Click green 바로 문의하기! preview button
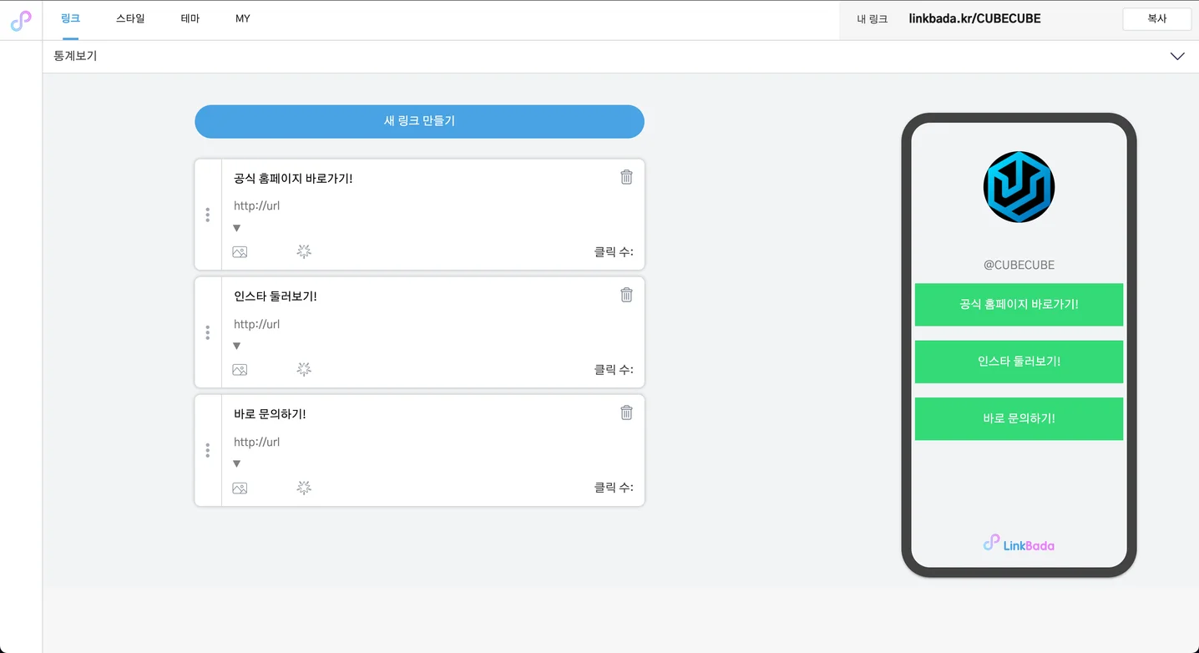Image resolution: width=1199 pixels, height=653 pixels. pyautogui.click(x=1019, y=418)
